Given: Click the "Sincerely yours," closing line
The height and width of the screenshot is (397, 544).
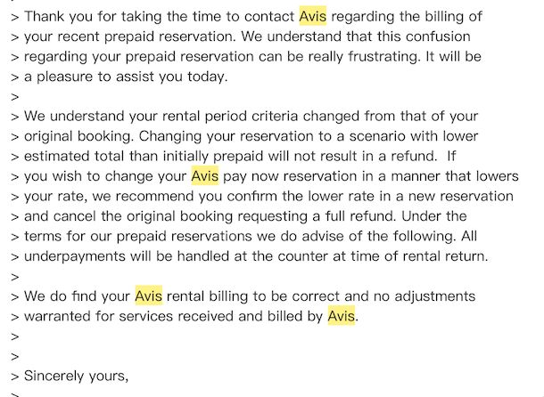Looking at the screenshot, I should point(76,374).
